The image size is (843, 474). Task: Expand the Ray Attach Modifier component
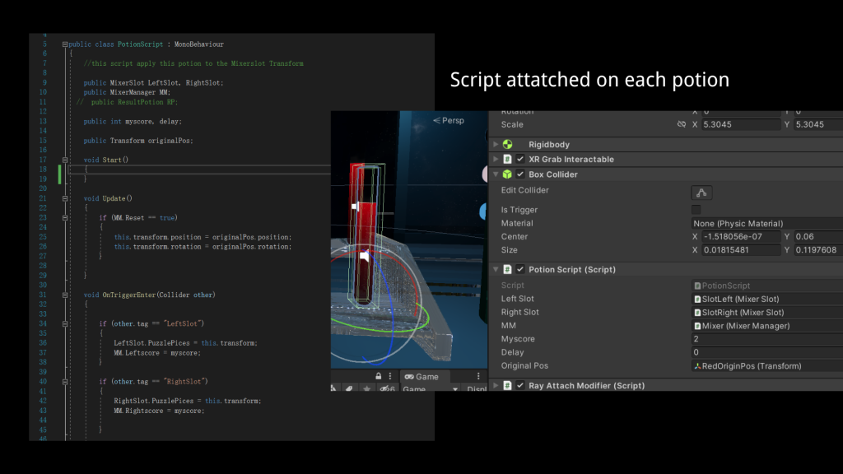pyautogui.click(x=496, y=385)
